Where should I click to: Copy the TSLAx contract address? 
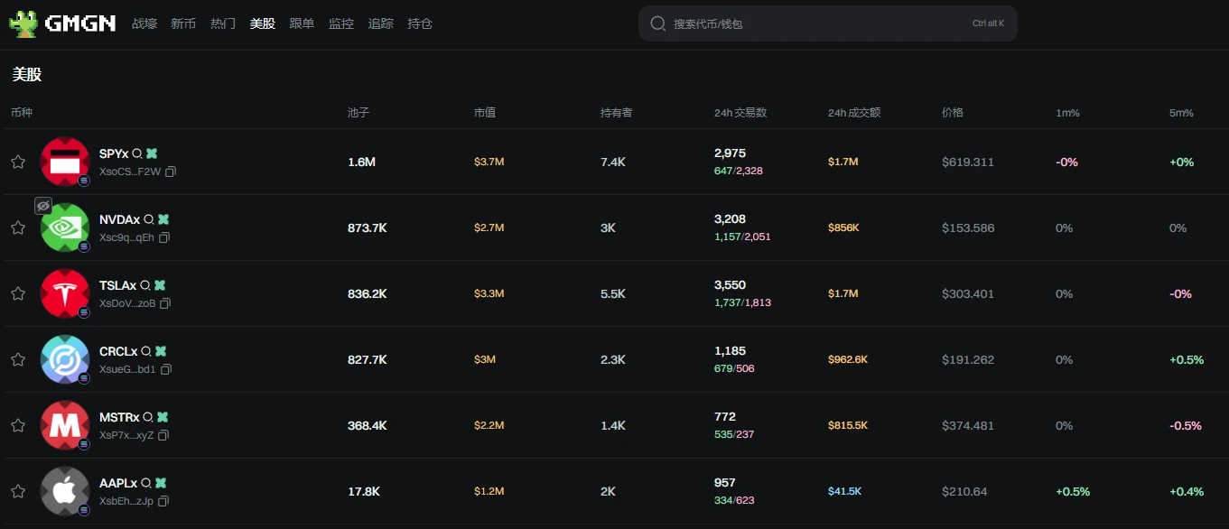pyautogui.click(x=165, y=303)
